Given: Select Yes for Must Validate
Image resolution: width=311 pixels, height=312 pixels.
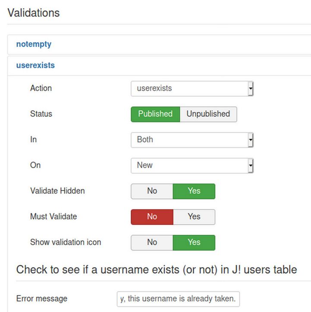Looking at the screenshot, I should 194,217.
